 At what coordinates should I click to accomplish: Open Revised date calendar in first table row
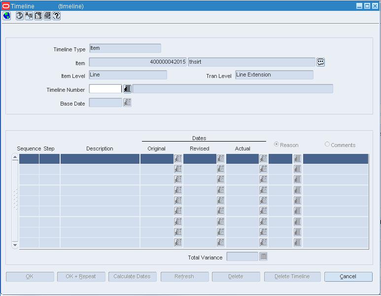(221, 159)
